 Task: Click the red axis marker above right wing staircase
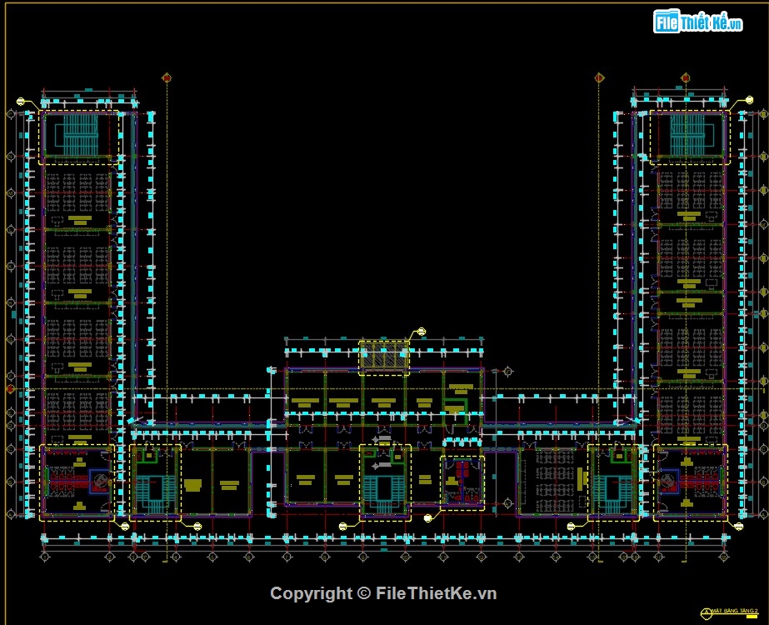click(x=685, y=77)
